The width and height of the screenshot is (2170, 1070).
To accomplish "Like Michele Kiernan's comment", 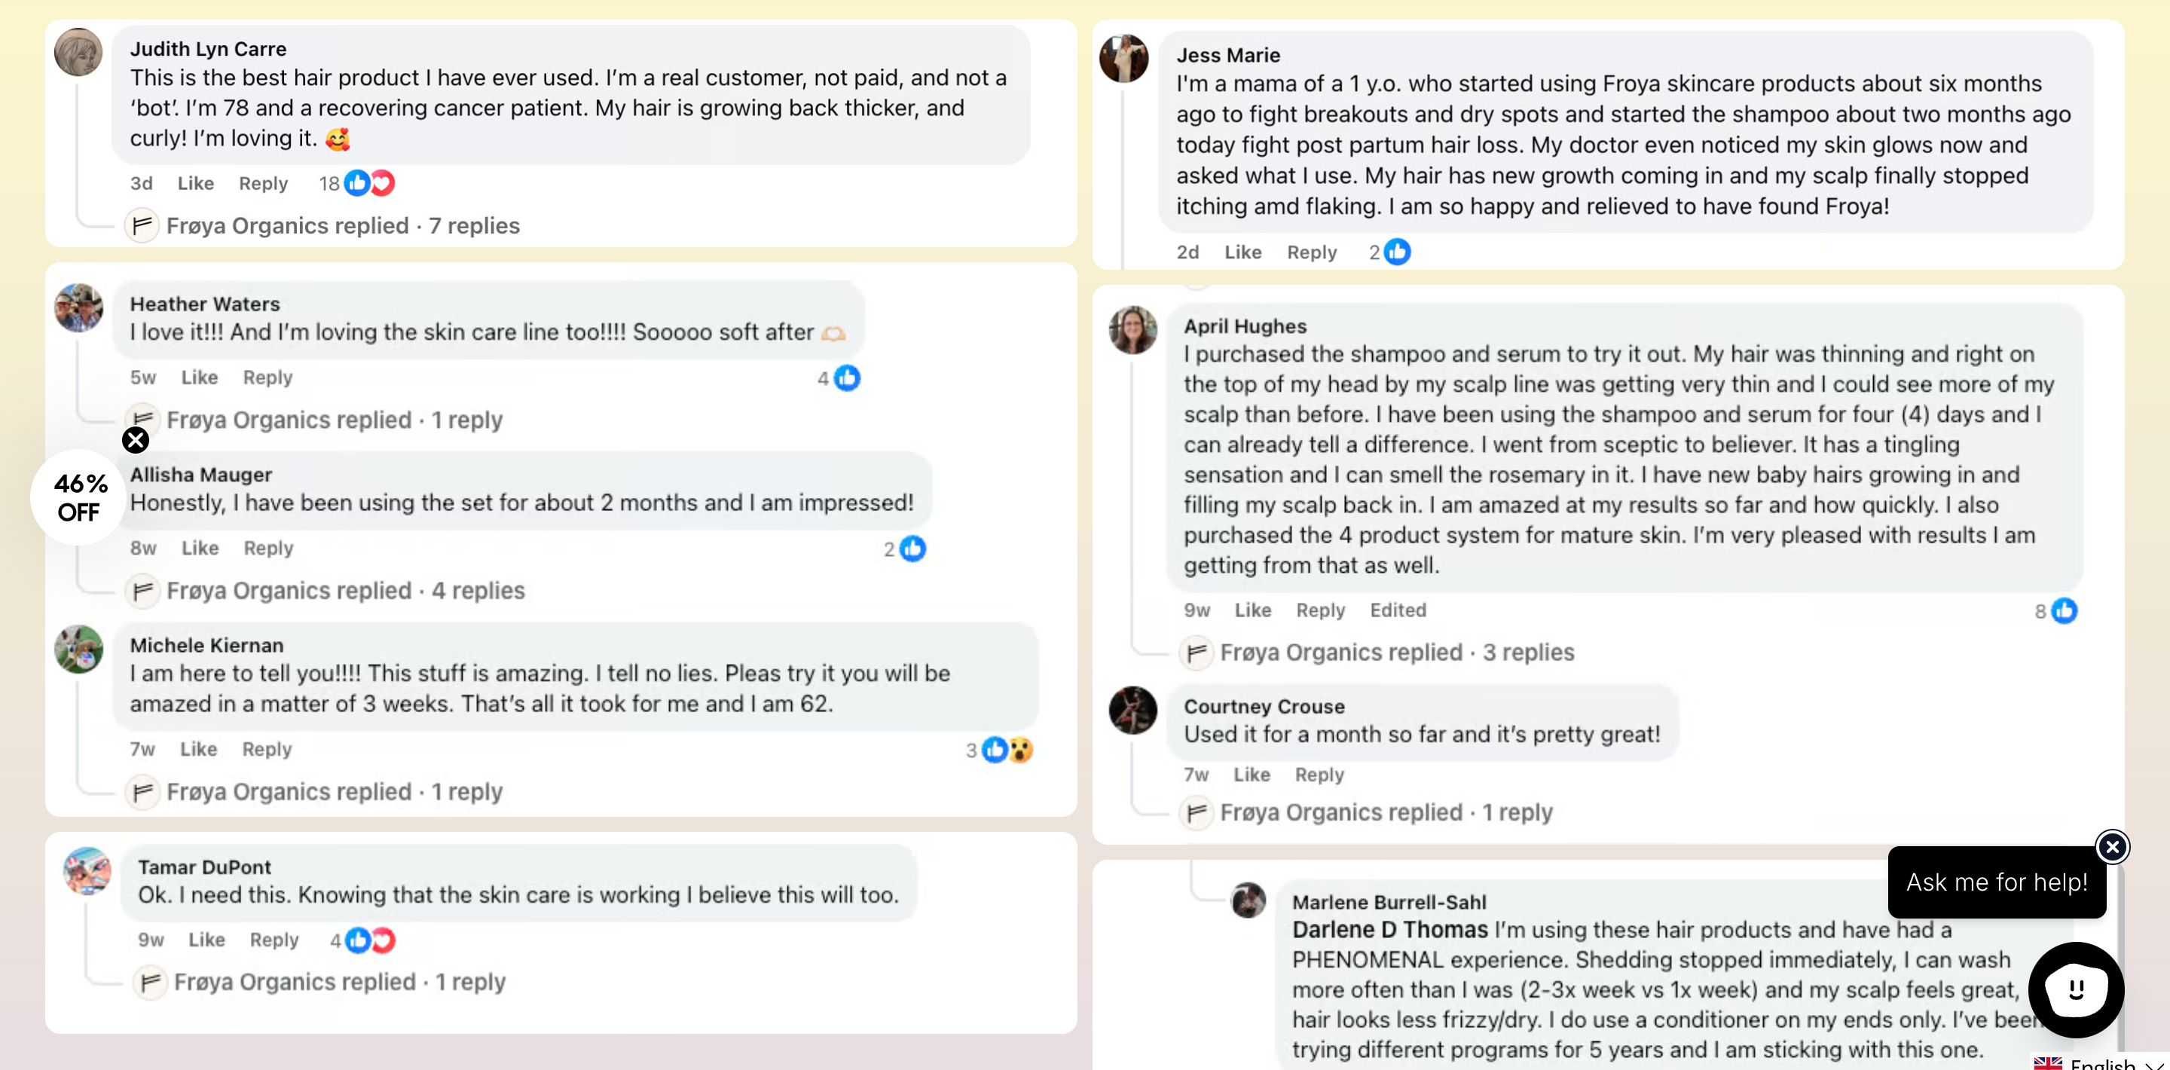I will 199,749.
